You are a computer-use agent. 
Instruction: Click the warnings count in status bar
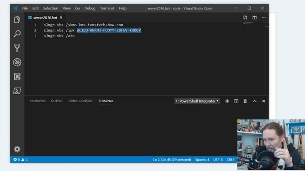[24, 160]
